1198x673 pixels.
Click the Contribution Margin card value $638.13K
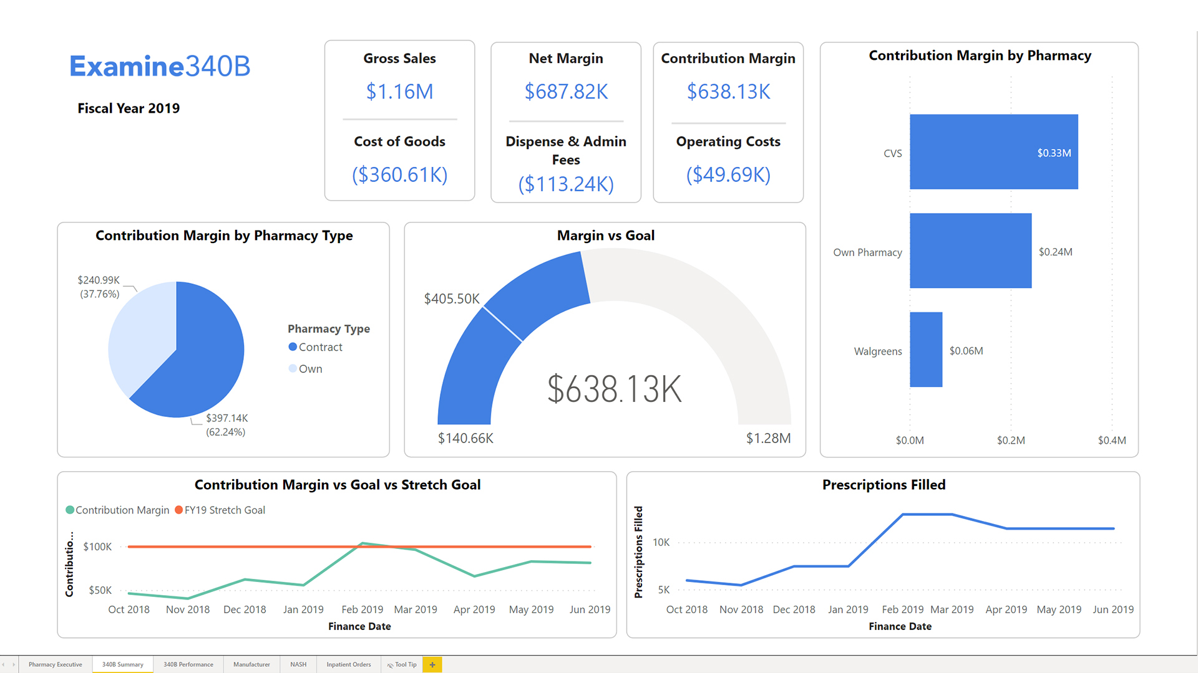[728, 92]
